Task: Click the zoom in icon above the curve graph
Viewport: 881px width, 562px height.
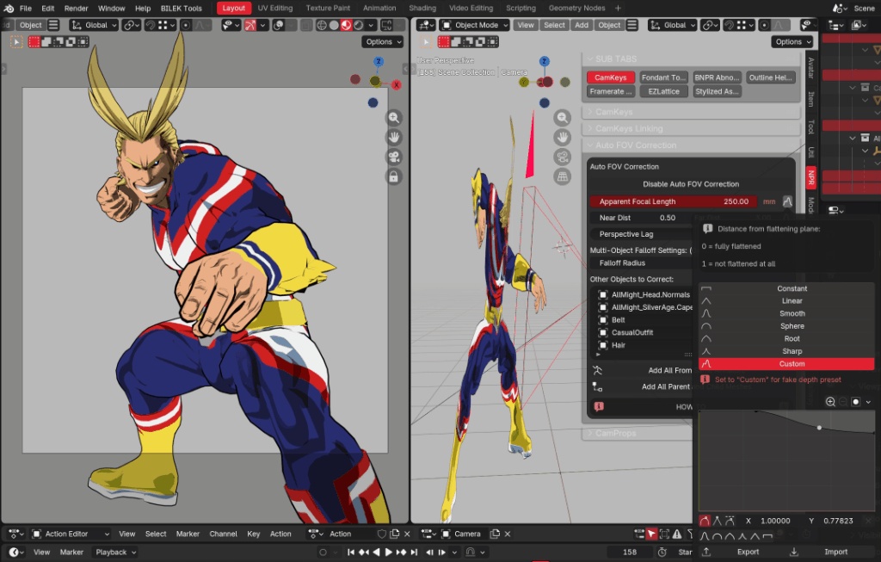Action: [830, 401]
